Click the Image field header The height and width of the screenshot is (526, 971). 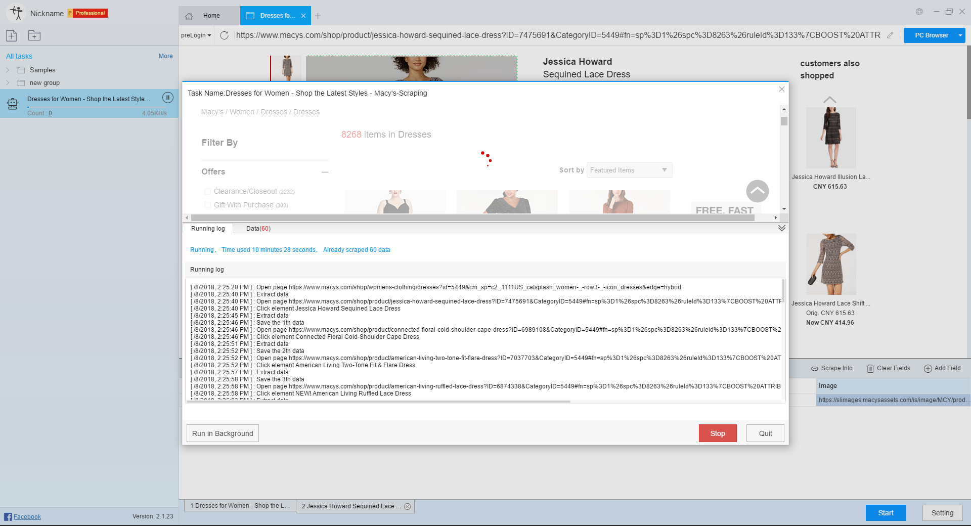[893, 386]
